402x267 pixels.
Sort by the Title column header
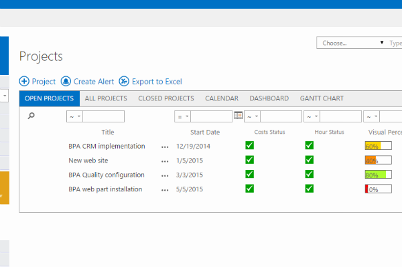tap(108, 132)
